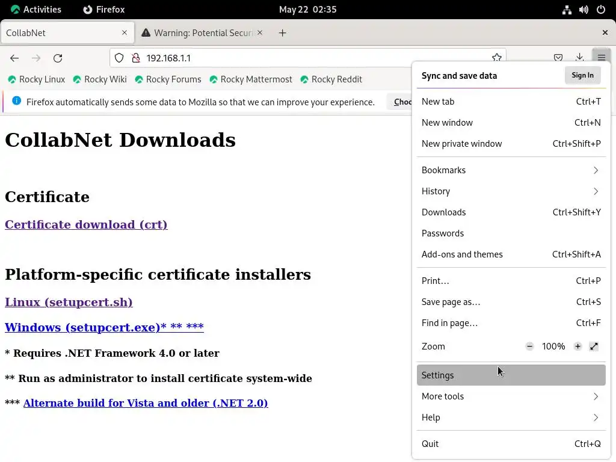The height and width of the screenshot is (462, 616).
Task: Expand the More tools submenu
Action: point(511,396)
